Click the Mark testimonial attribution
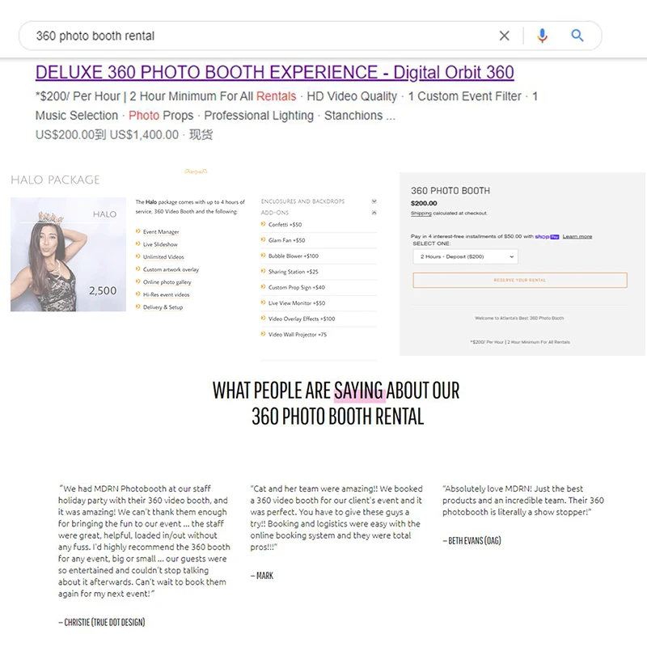Viewport: 647px width, 647px height. [x=261, y=575]
